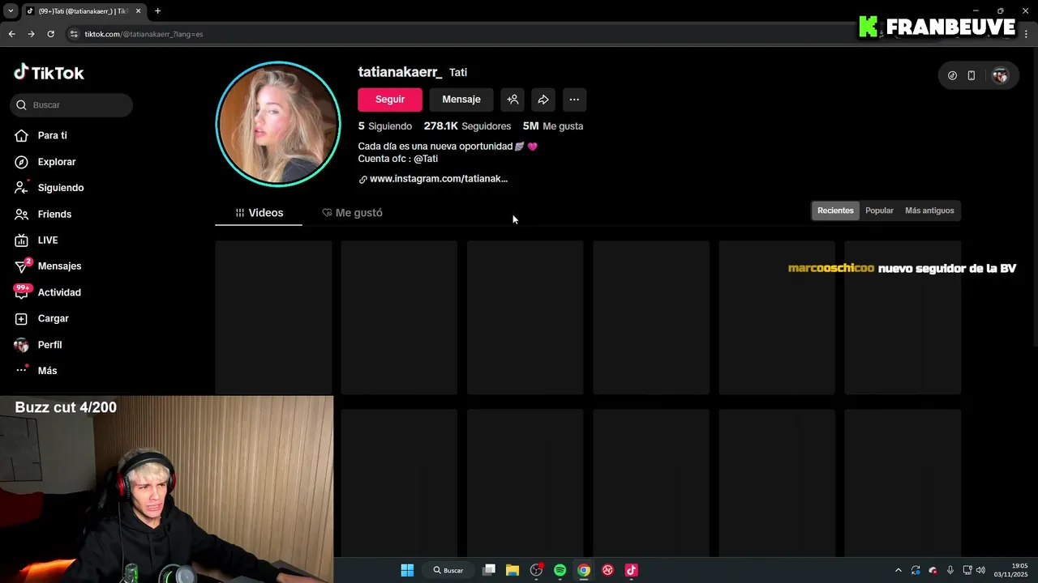Screen dimensions: 1038x583
Task: Click the microphone tray icon
Action: point(950,570)
